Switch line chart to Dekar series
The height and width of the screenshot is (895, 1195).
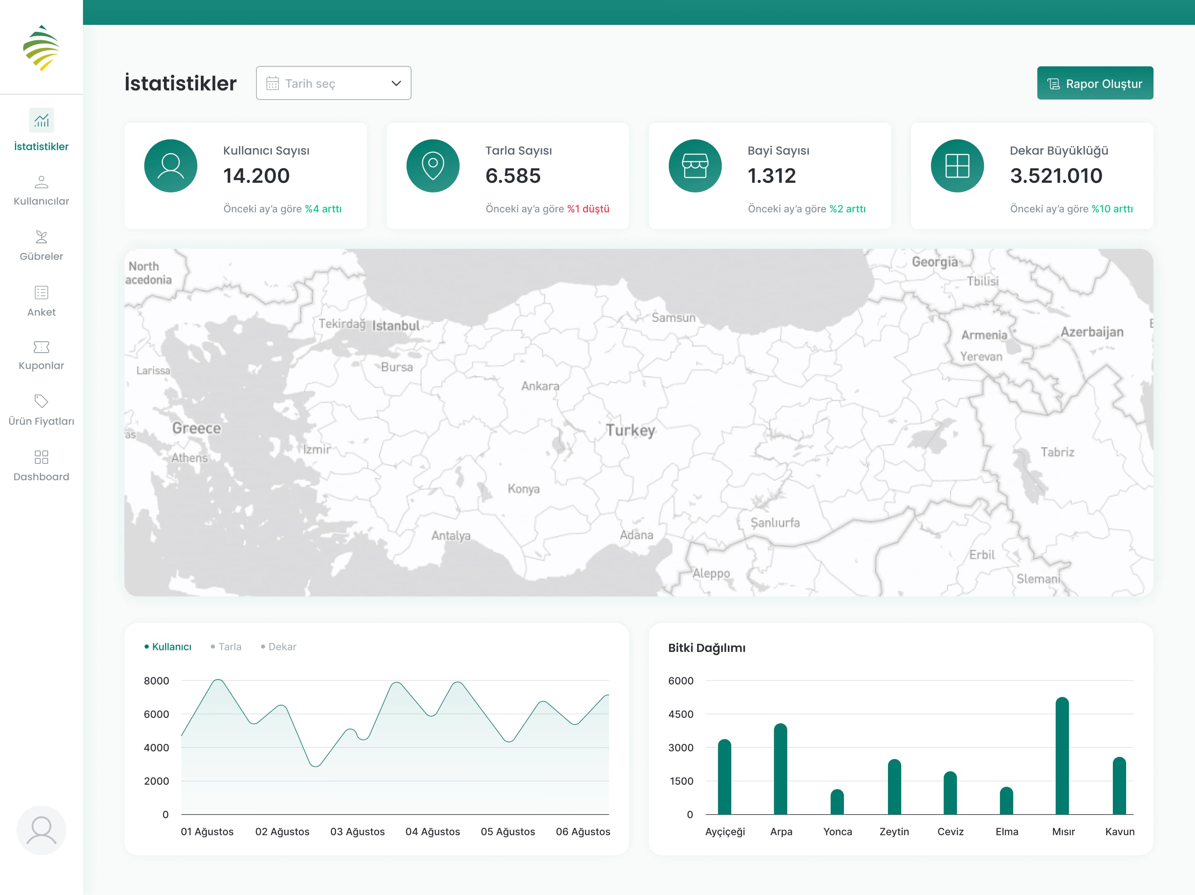point(279,647)
